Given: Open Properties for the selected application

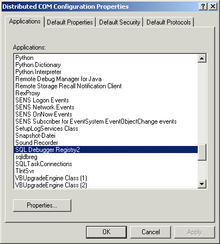Looking at the screenshot, I should (x=42, y=205).
